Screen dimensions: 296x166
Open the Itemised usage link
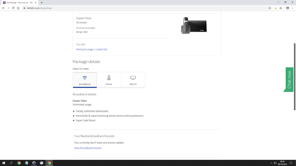85,49
